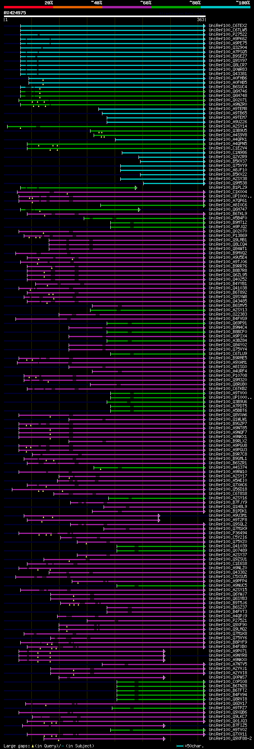This screenshot has width=254, height=749.
Task: Click the label UniRef100_A4QPK1
Action: [x=228, y=139]
